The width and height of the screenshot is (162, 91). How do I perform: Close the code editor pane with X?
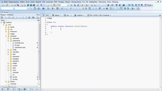pos(160,15)
